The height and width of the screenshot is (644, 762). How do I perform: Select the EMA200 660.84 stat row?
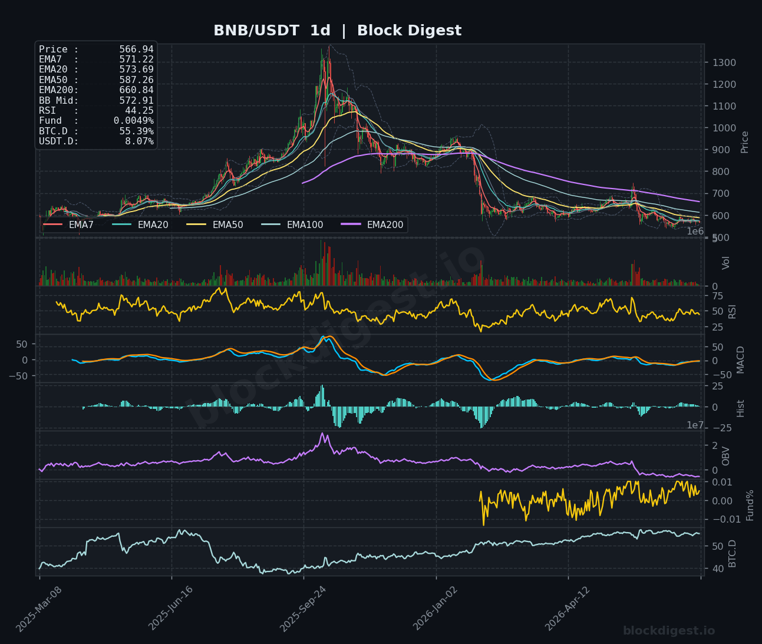pos(96,90)
